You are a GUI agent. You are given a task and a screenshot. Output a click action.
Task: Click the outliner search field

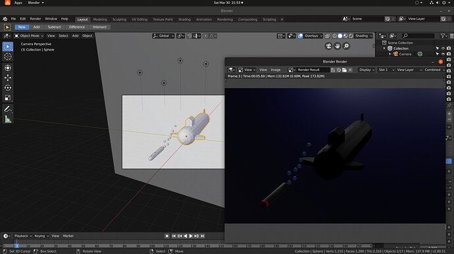(418, 36)
